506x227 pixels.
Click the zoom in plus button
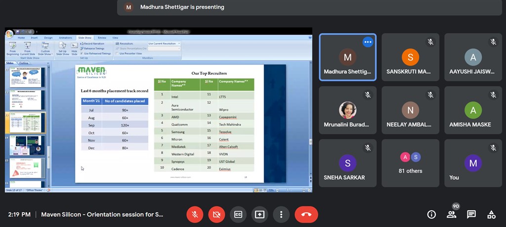coord(304,191)
